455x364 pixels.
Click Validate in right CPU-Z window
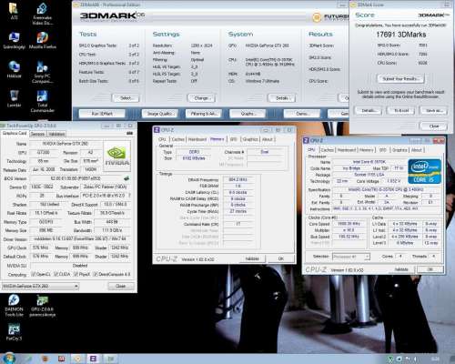click(401, 269)
